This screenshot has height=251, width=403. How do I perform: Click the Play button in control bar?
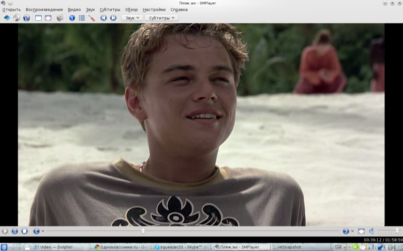[5, 231]
